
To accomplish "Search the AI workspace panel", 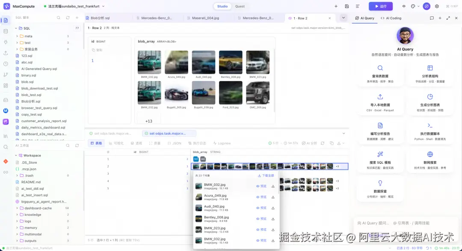I will [x=68, y=145].
